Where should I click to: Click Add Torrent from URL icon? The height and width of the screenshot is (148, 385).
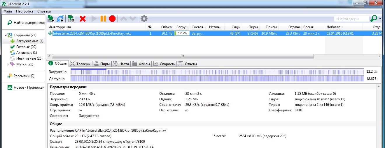click(x=60, y=19)
